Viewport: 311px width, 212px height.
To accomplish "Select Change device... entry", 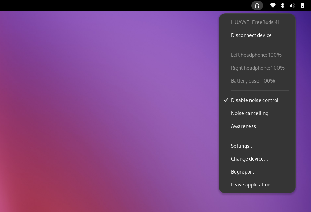I will tap(257, 159).
